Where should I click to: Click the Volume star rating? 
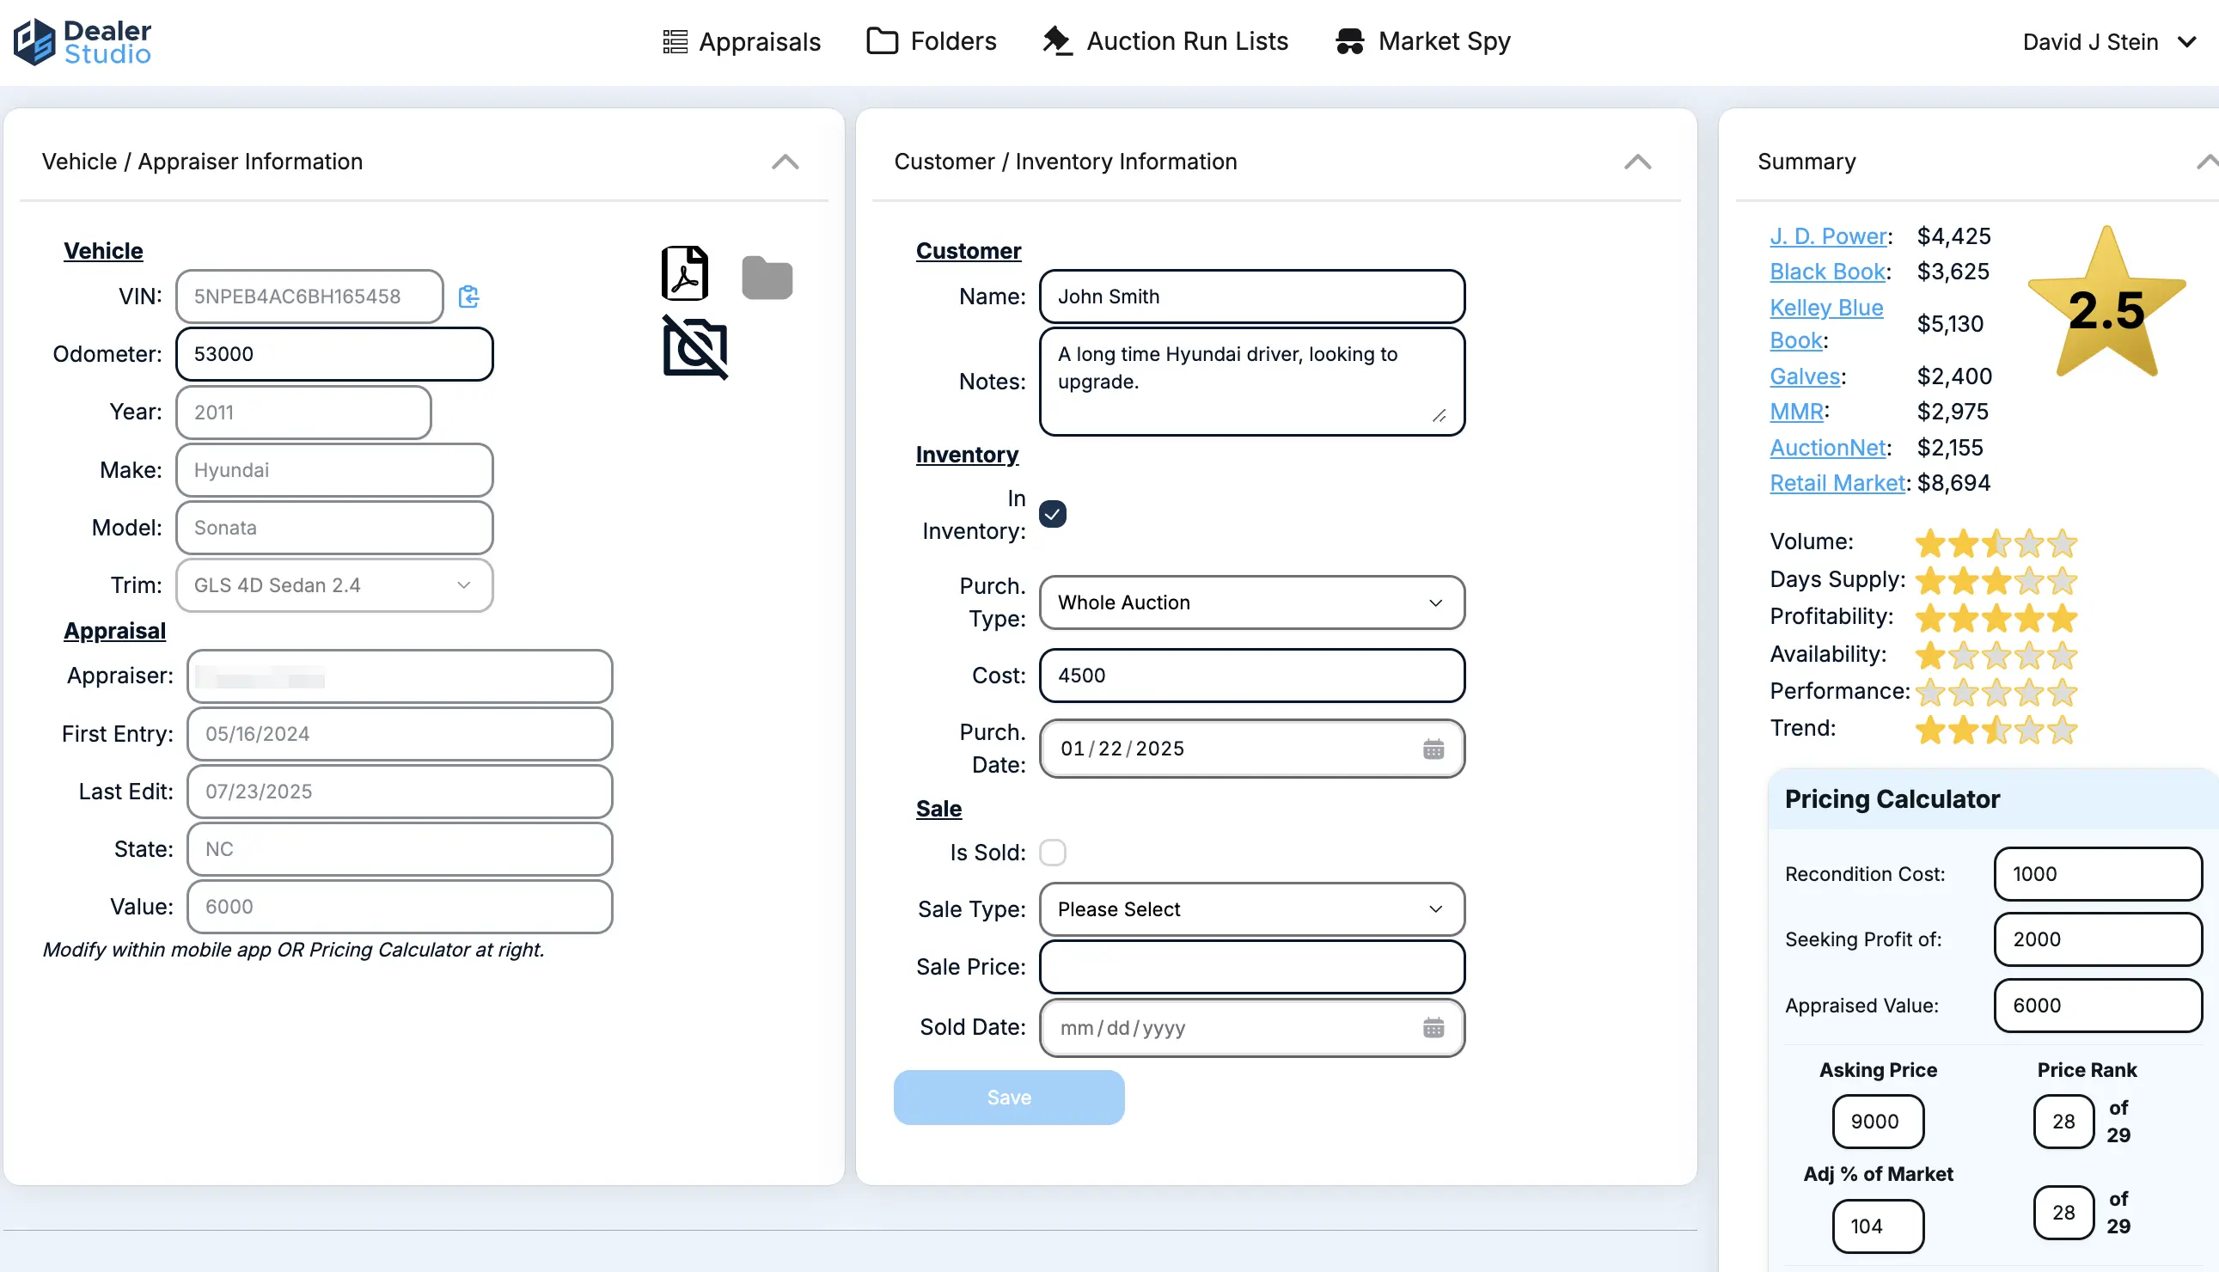1996,542
